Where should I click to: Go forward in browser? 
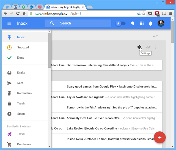point(12,13)
